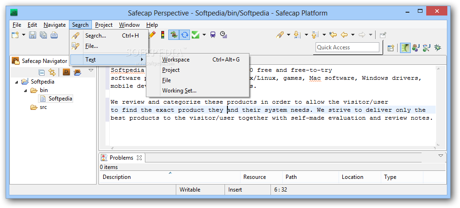The height and width of the screenshot is (208, 460).
Task: Open the Edit menu
Action: (32, 25)
